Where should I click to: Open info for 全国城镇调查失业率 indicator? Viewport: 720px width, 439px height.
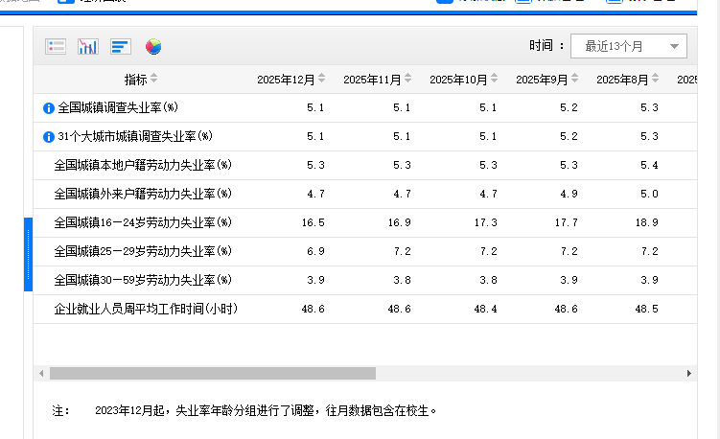click(49, 108)
